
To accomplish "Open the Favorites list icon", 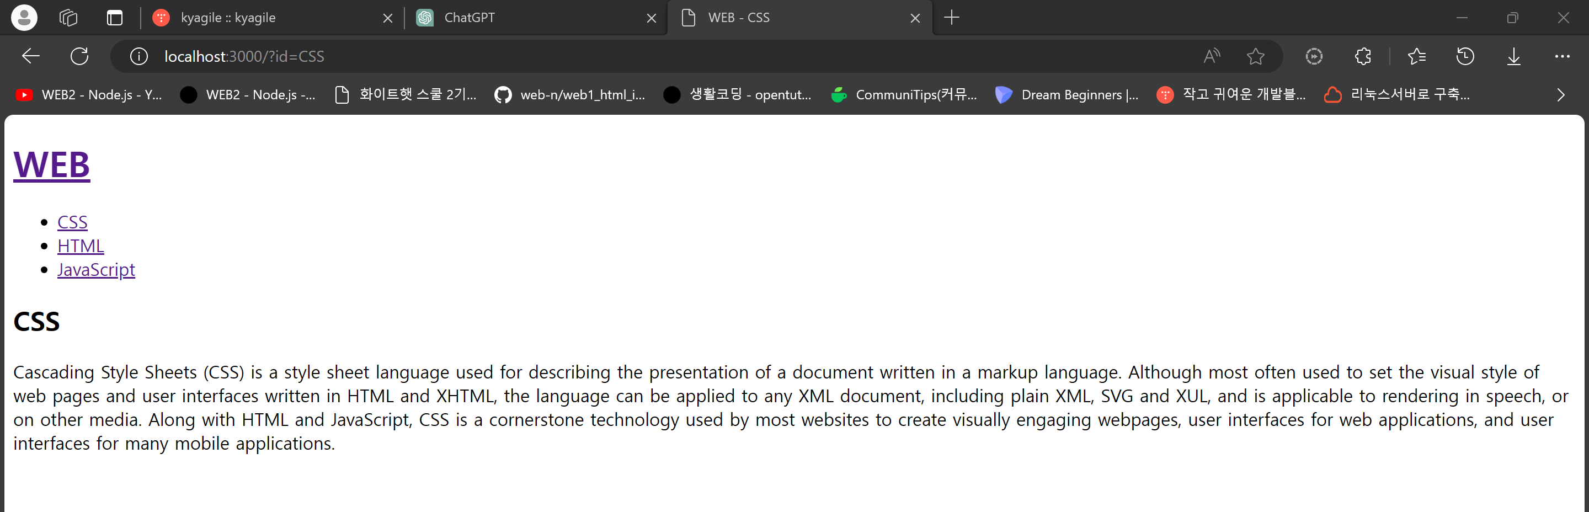I will pyautogui.click(x=1417, y=57).
